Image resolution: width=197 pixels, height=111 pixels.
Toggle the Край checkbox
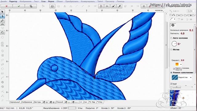coord(171,84)
